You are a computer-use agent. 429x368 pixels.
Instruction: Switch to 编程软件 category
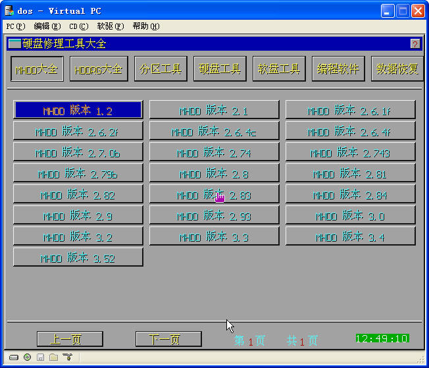(338, 69)
